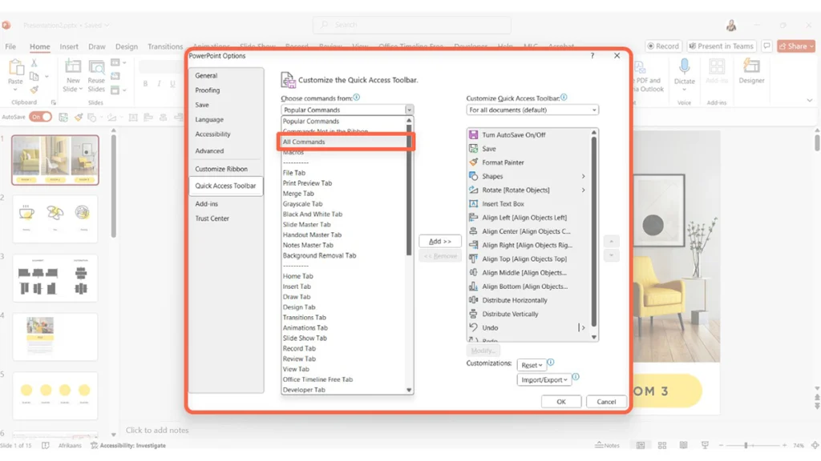Click Present in Teams button
This screenshot has height=461, width=821.
[x=722, y=46]
